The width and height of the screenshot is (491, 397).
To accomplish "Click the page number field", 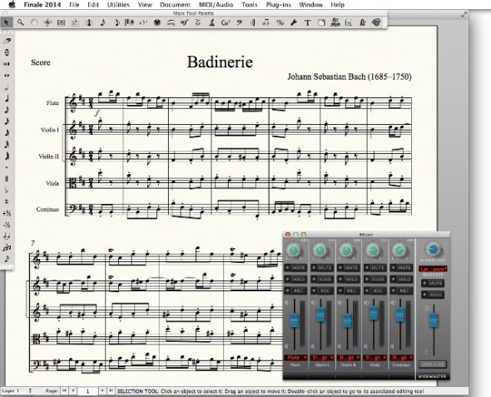I will tap(87, 390).
